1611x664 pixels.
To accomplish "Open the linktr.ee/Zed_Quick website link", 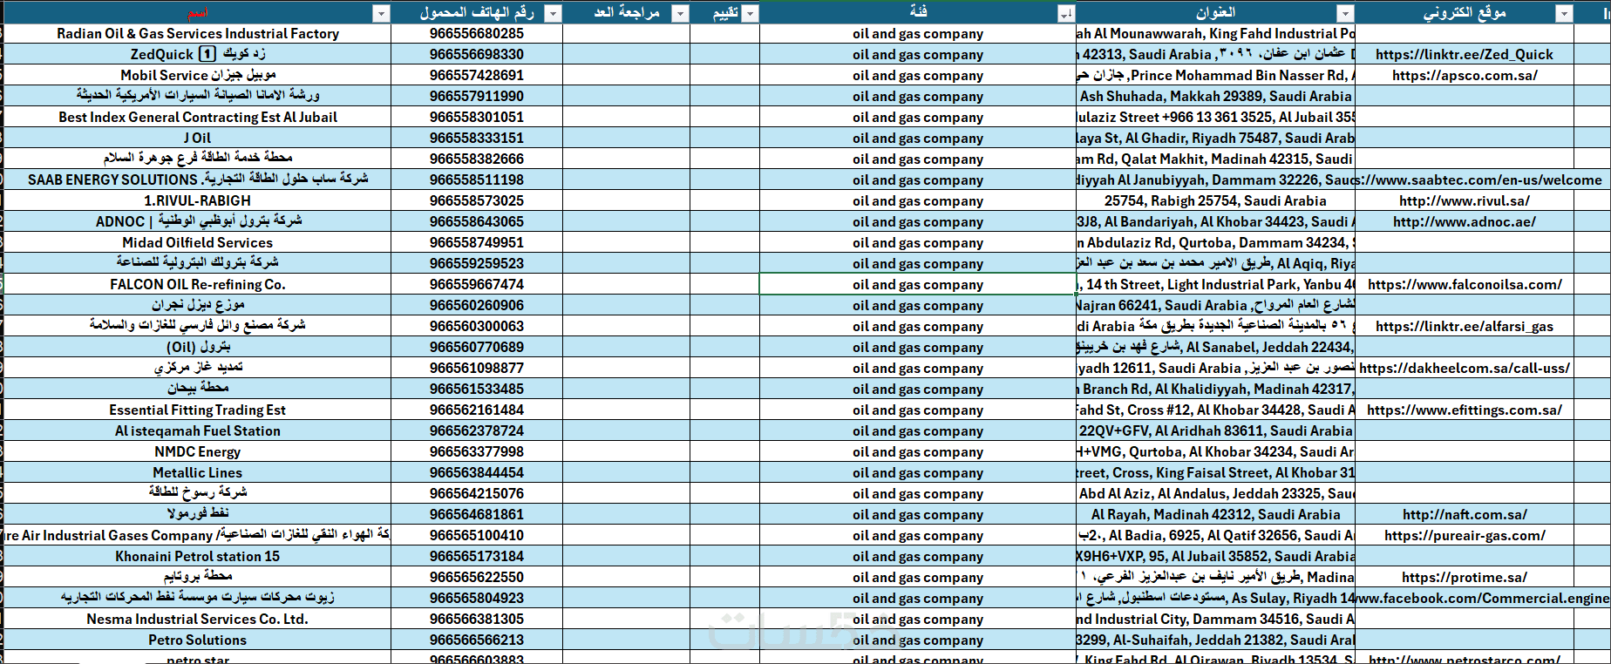I will pyautogui.click(x=1465, y=54).
